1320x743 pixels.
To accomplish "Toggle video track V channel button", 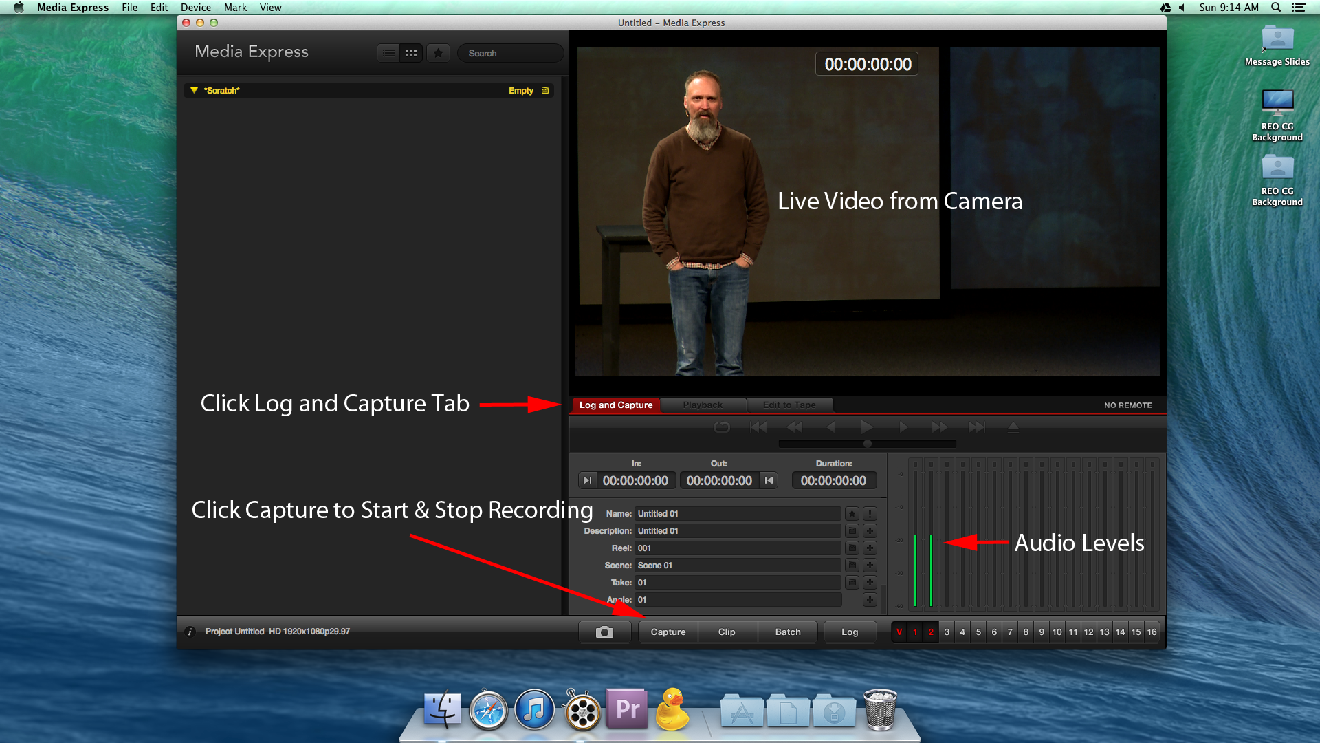I will (x=899, y=632).
